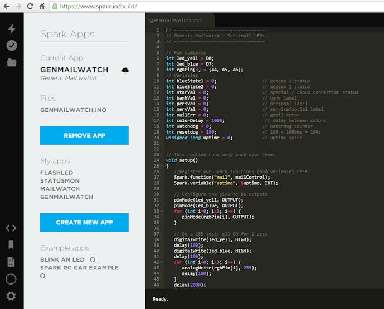The image size is (384, 309).
Task: Open the BLINK AN LED example
Action: pyautogui.click(x=62, y=259)
